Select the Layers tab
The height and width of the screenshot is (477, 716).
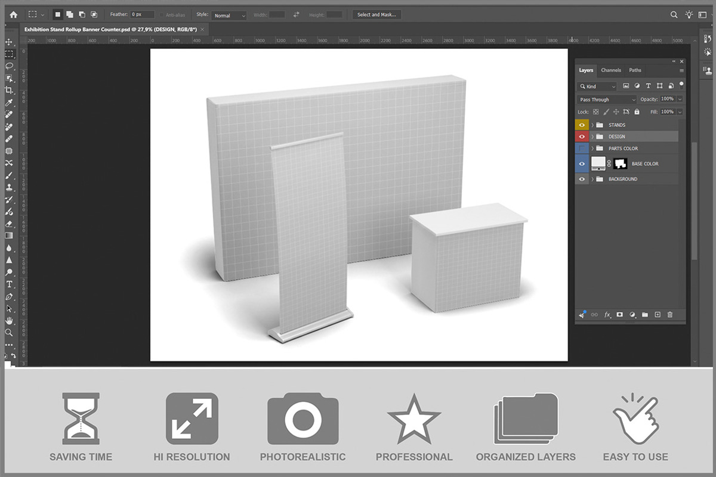(586, 70)
